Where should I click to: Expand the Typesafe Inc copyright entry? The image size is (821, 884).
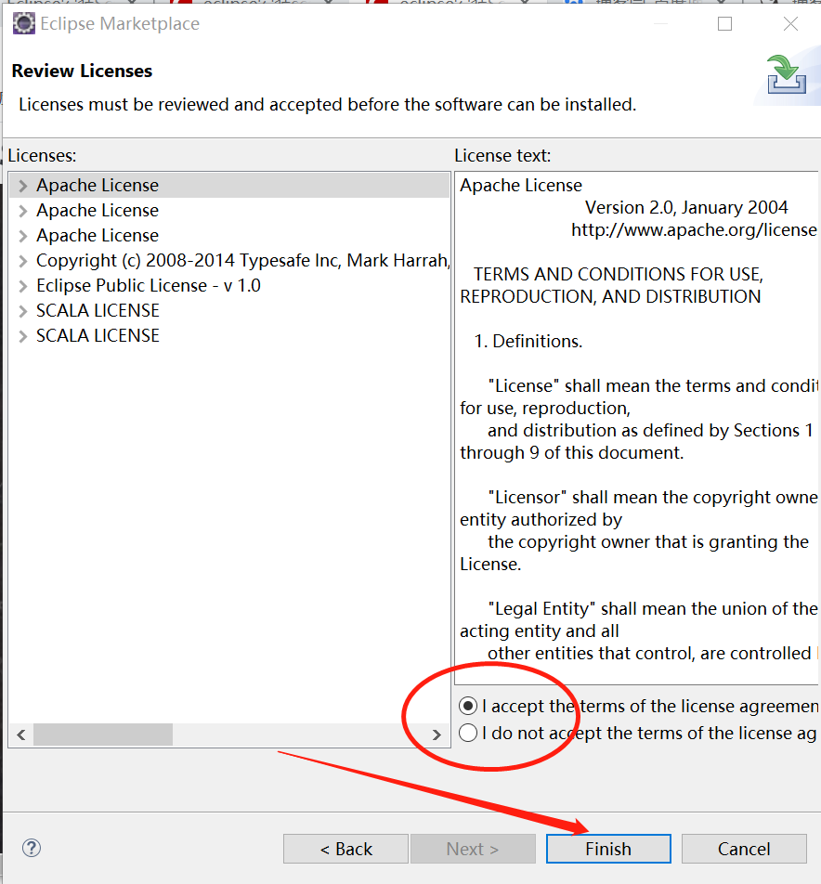(x=23, y=261)
